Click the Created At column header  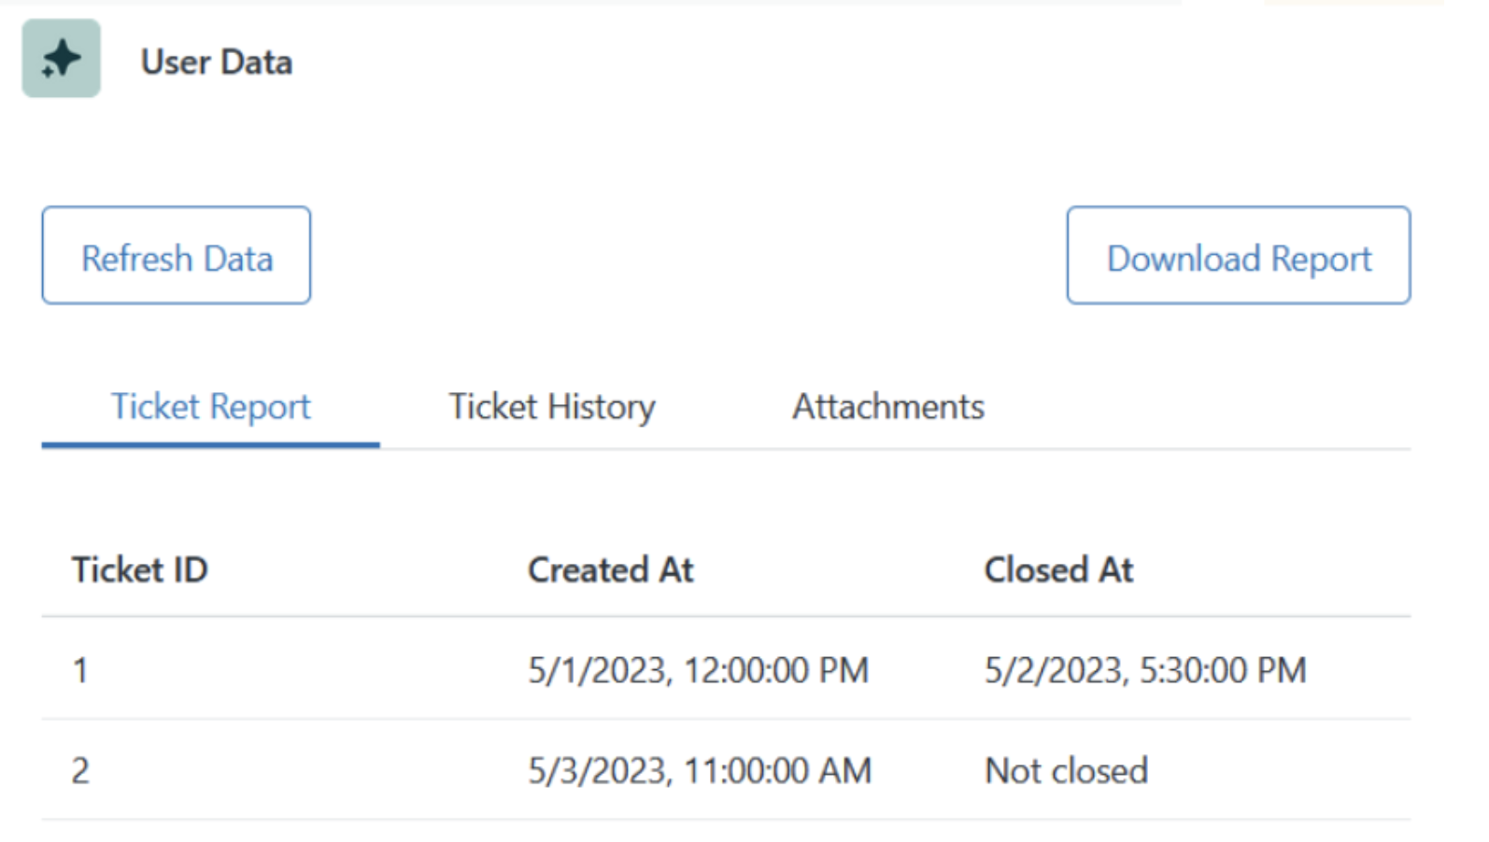(610, 570)
